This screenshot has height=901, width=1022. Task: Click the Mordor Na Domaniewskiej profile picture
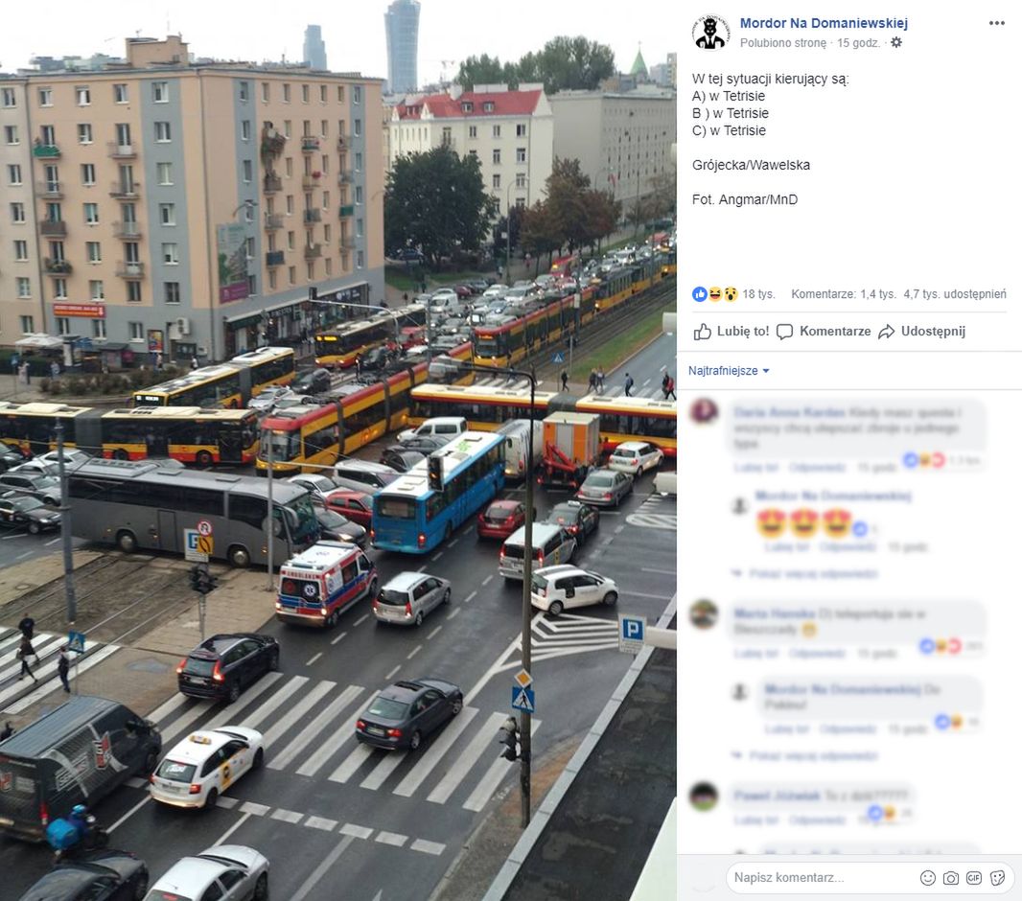pos(709,32)
